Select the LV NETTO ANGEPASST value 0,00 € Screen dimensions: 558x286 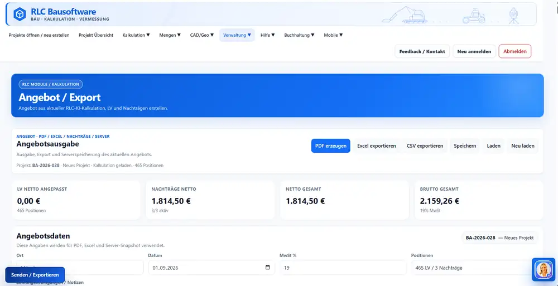[28, 201]
